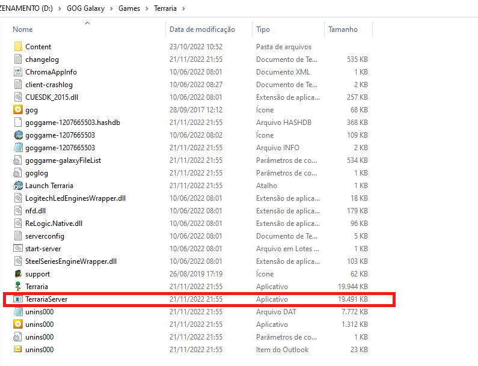The image size is (478, 366).
Task: Click the Terraria breadcrumb segment
Action: click(x=165, y=8)
